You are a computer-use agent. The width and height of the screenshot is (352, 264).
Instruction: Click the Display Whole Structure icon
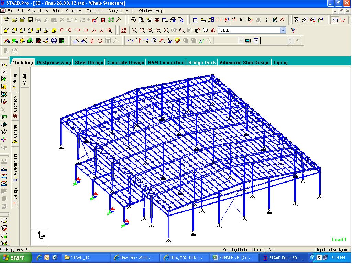124,30
